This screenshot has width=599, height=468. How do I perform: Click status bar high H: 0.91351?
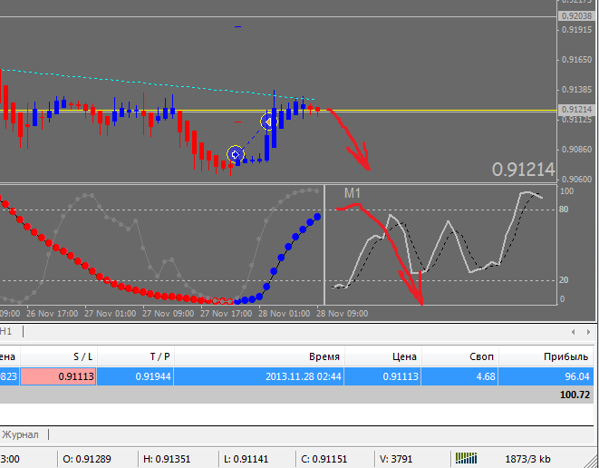pyautogui.click(x=167, y=458)
